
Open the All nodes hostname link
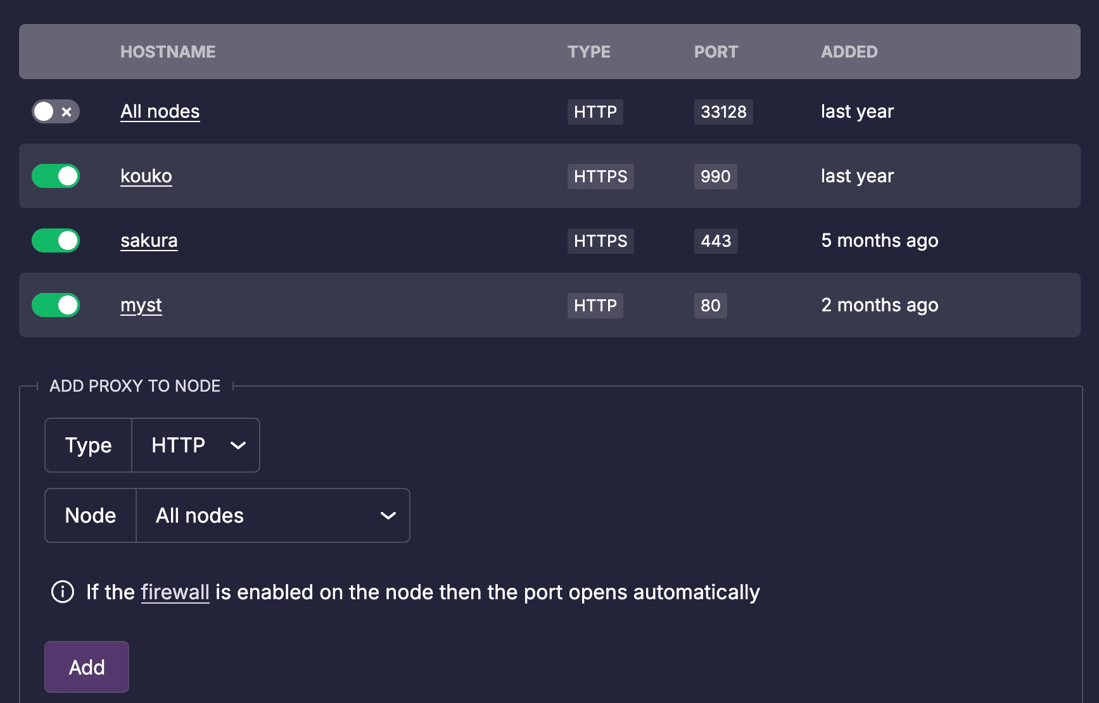160,112
